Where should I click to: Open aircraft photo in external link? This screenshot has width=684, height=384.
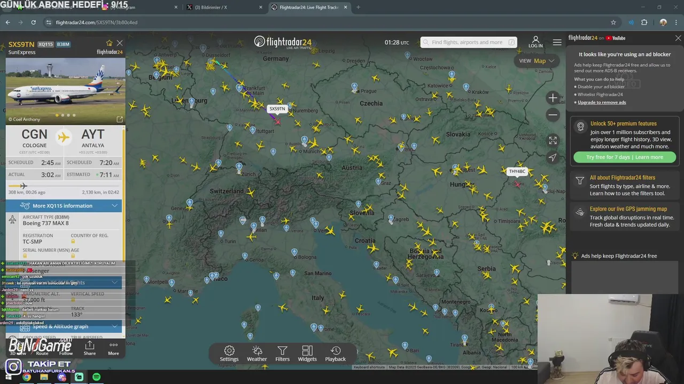click(120, 119)
